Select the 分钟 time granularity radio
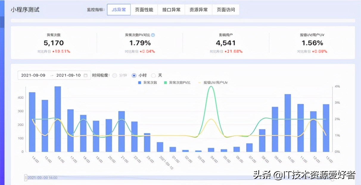361x185 pixels. 114,75
